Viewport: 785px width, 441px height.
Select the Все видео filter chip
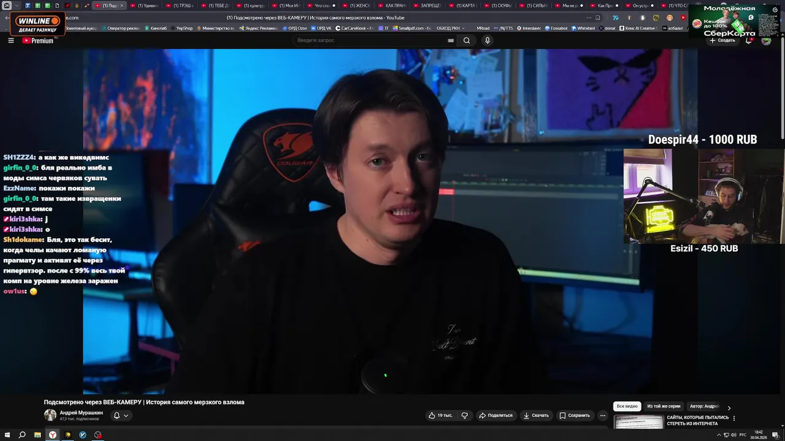627,407
